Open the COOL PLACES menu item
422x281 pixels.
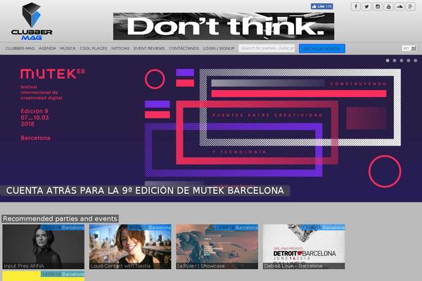pyautogui.click(x=94, y=48)
